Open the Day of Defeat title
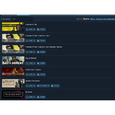Image resolution: width=115 pixels, height=115 pixels. [x=31, y=58]
